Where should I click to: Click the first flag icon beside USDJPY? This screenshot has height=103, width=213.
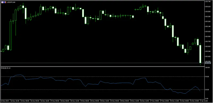2,2
